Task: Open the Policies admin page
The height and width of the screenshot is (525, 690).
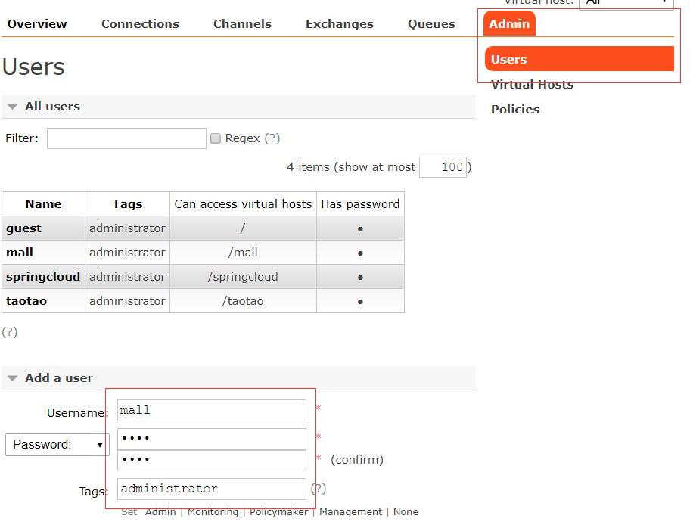Action: (x=515, y=110)
